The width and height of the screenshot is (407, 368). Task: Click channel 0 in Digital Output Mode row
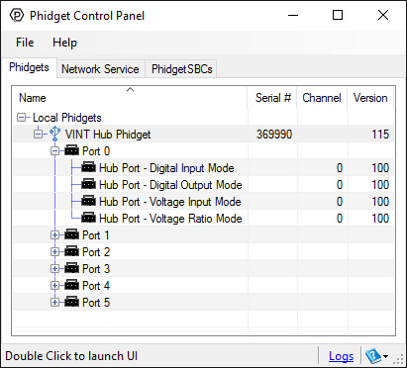[x=340, y=185]
